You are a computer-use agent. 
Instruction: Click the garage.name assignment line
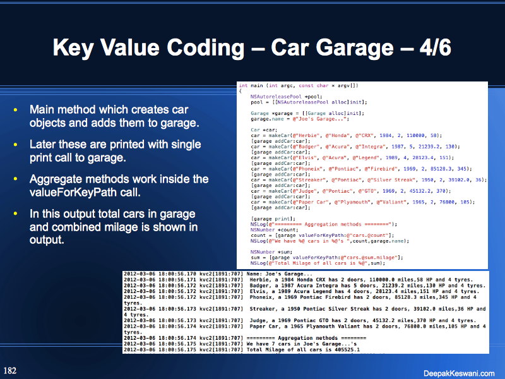click(x=288, y=118)
